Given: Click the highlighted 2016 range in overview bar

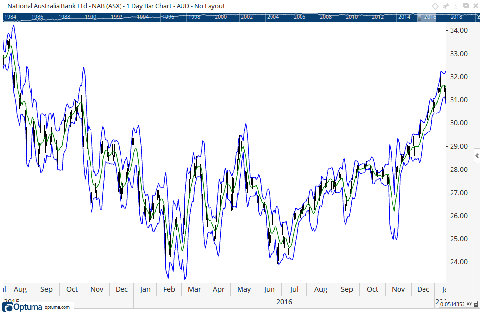Looking at the screenshot, I should click(x=427, y=17).
